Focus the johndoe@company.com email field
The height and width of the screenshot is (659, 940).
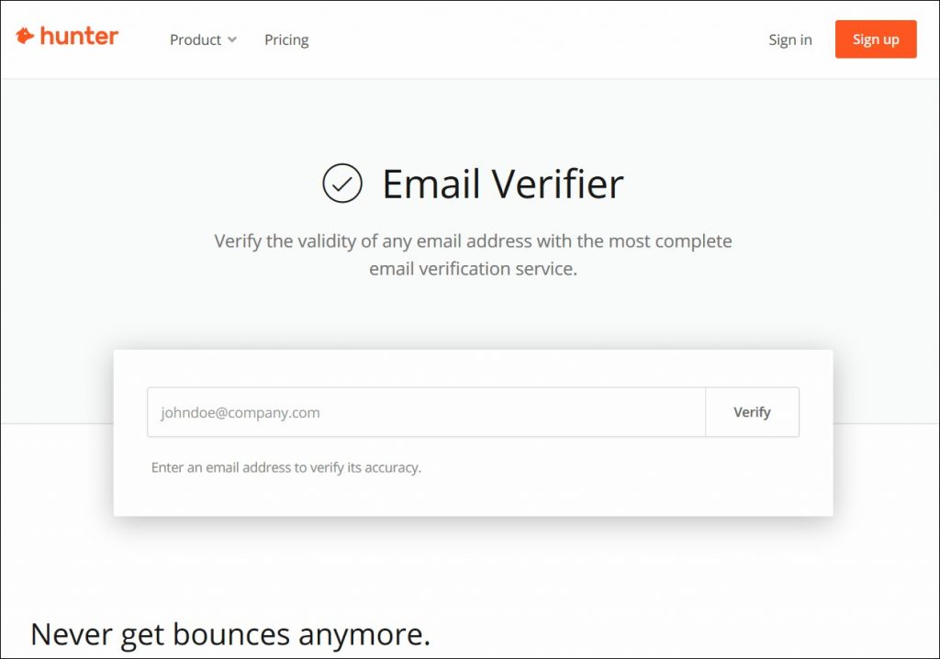tap(426, 412)
